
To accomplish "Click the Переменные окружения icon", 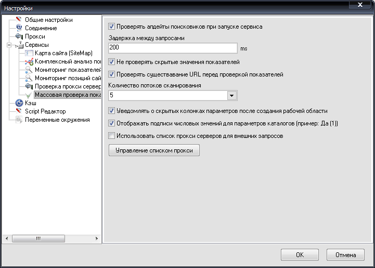I will [x=19, y=120].
